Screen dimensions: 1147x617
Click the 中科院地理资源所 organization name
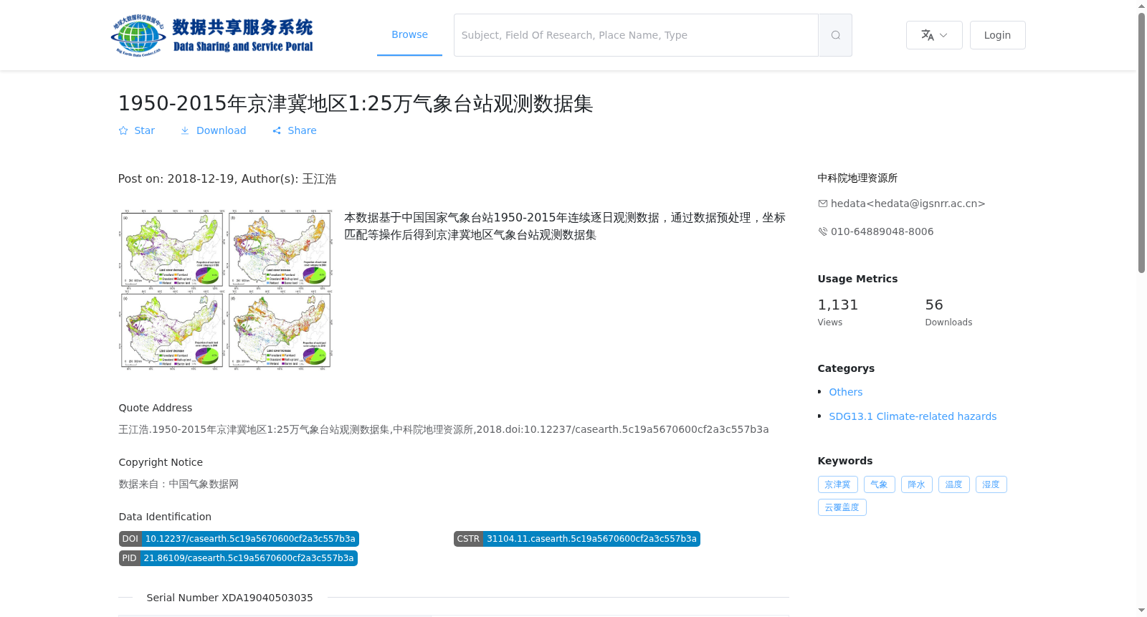[x=857, y=178]
